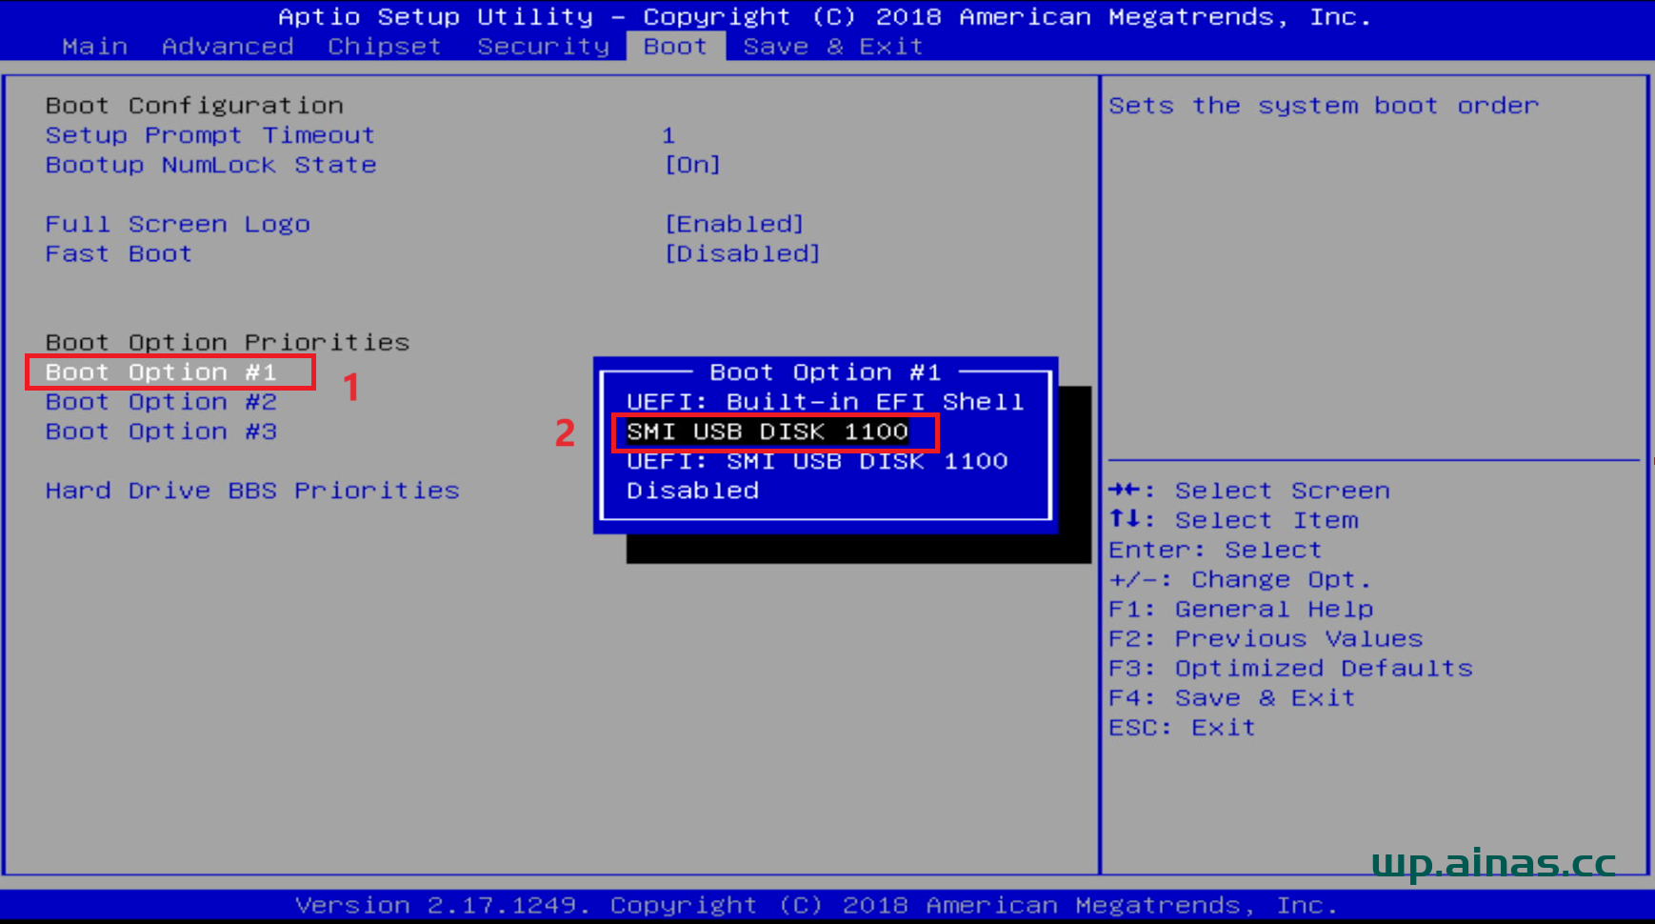The image size is (1655, 924).
Task: Open Hard Drive BBS Priorities submenu
Action: pos(252,491)
